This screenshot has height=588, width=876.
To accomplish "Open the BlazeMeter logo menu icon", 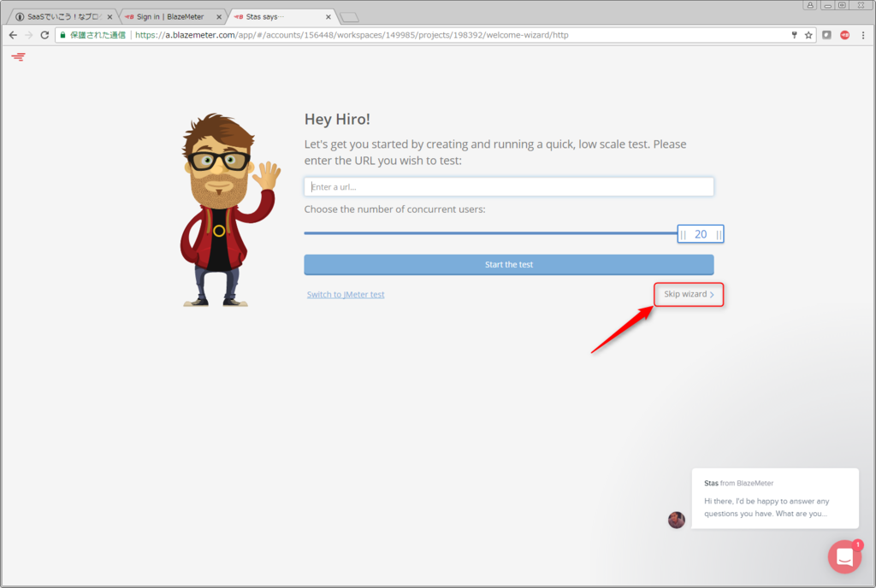I will [x=19, y=56].
